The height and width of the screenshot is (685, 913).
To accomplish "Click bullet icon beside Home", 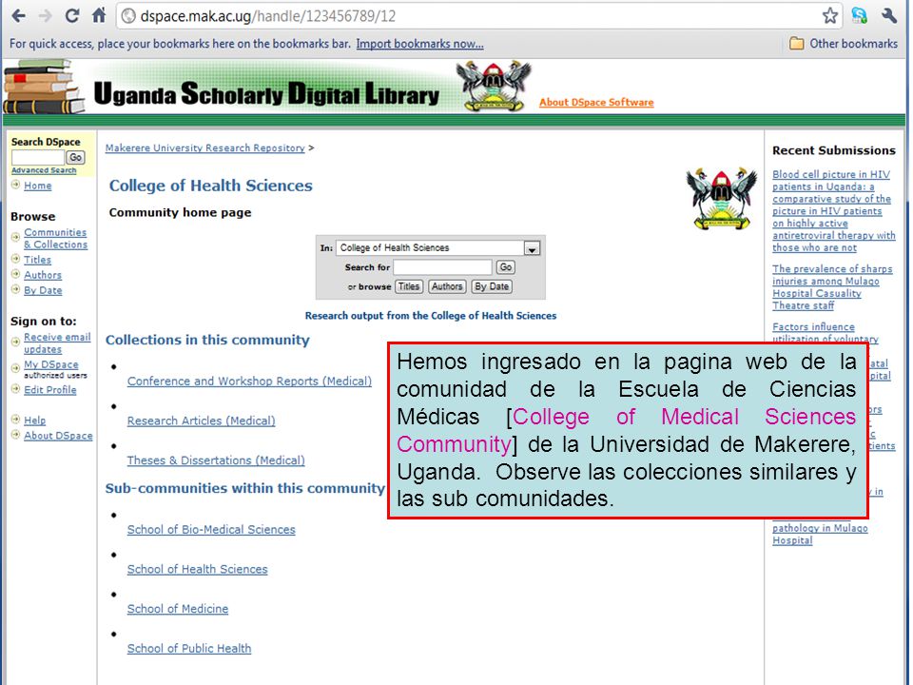I will (16, 185).
